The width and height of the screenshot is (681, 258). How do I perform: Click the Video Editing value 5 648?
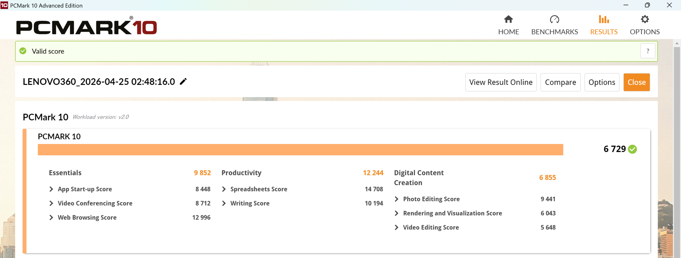click(x=548, y=227)
